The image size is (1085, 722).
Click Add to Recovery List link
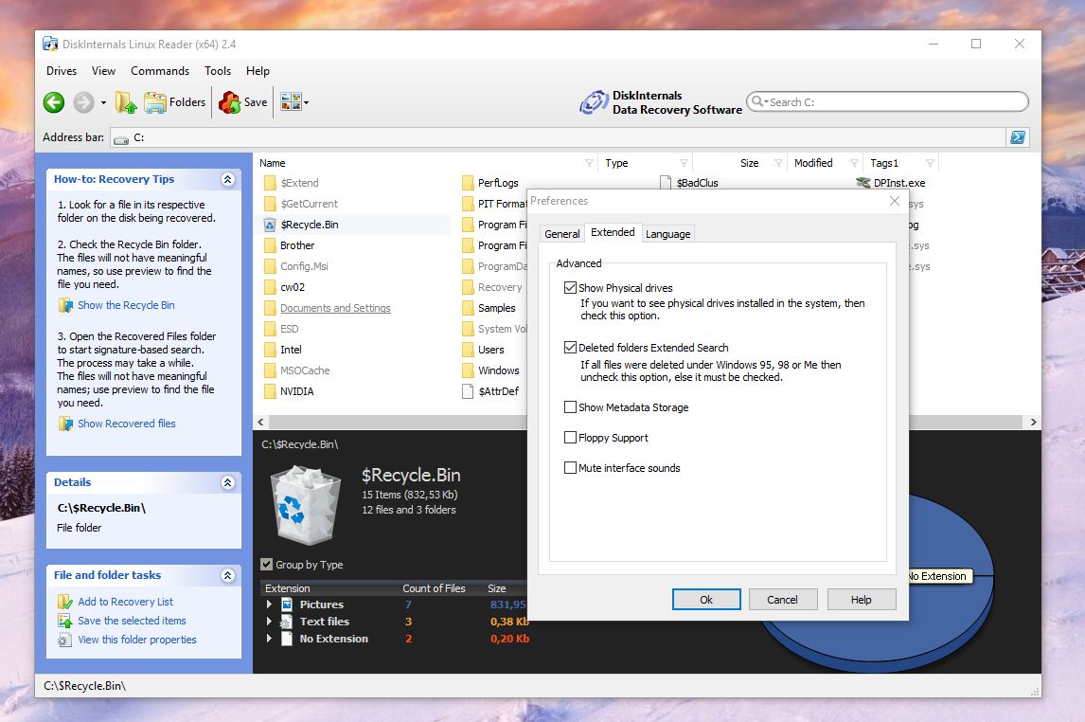tap(125, 602)
